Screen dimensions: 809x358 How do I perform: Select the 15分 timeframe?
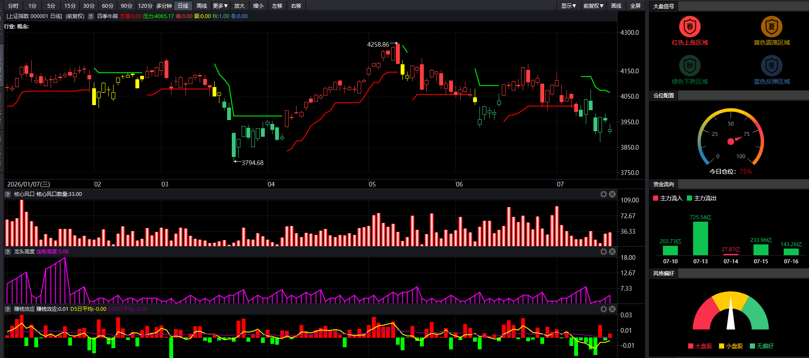pyautogui.click(x=70, y=6)
